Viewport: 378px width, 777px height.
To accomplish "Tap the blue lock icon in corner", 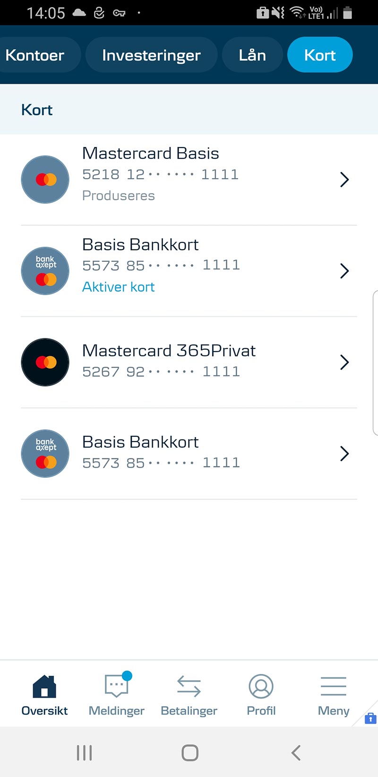I will click(x=370, y=718).
